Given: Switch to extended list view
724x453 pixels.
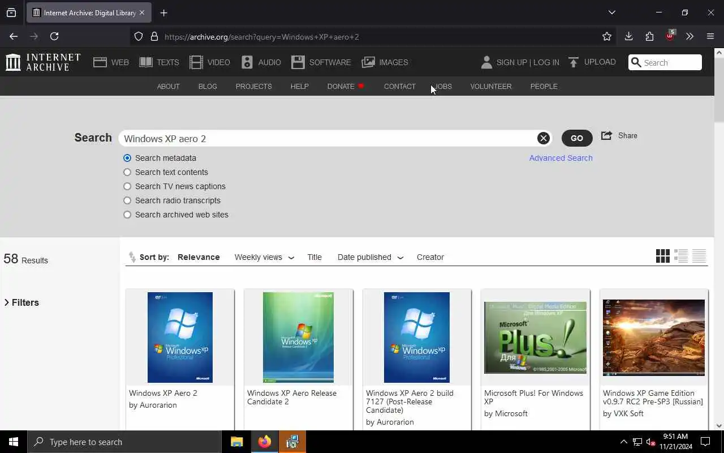Looking at the screenshot, I should coord(681,256).
